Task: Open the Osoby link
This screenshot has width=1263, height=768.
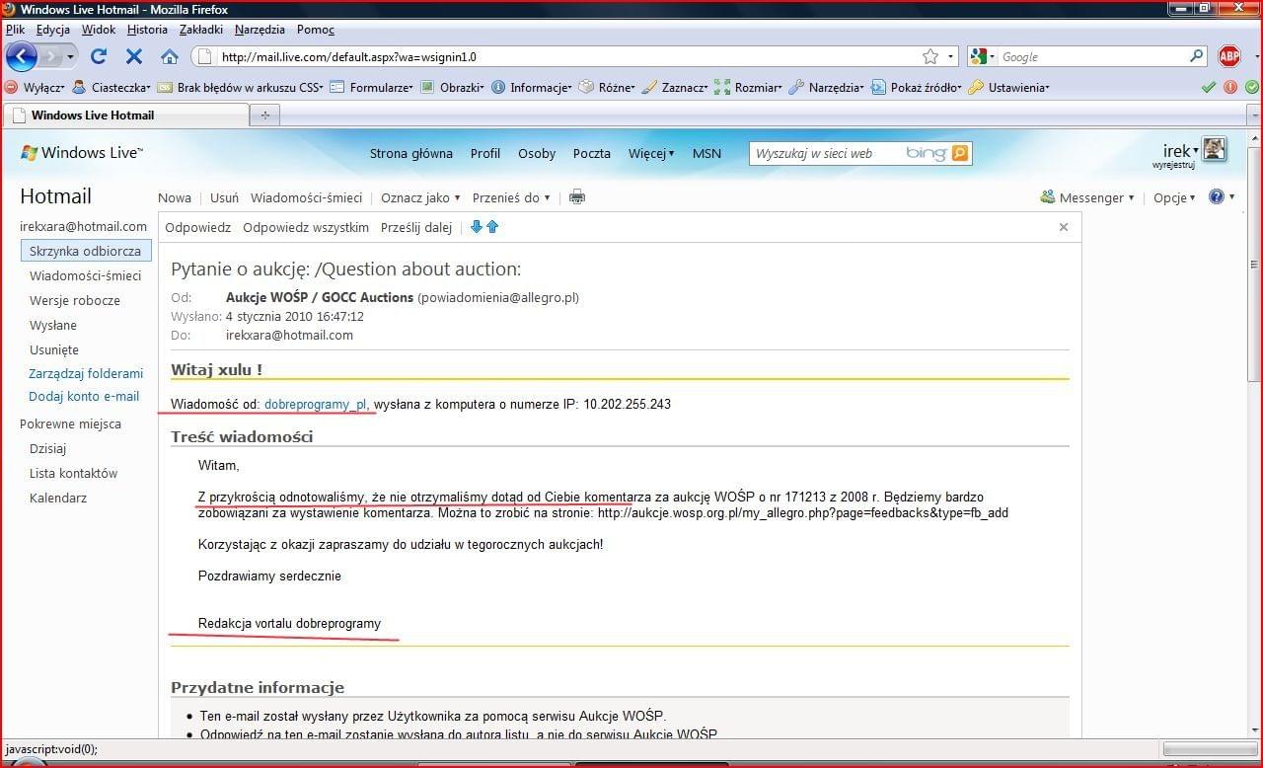Action: pyautogui.click(x=537, y=153)
